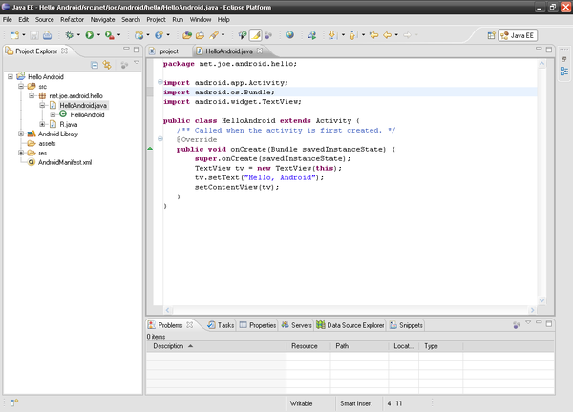
Task: Collapse all items in Project Explorer
Action: click(96, 65)
